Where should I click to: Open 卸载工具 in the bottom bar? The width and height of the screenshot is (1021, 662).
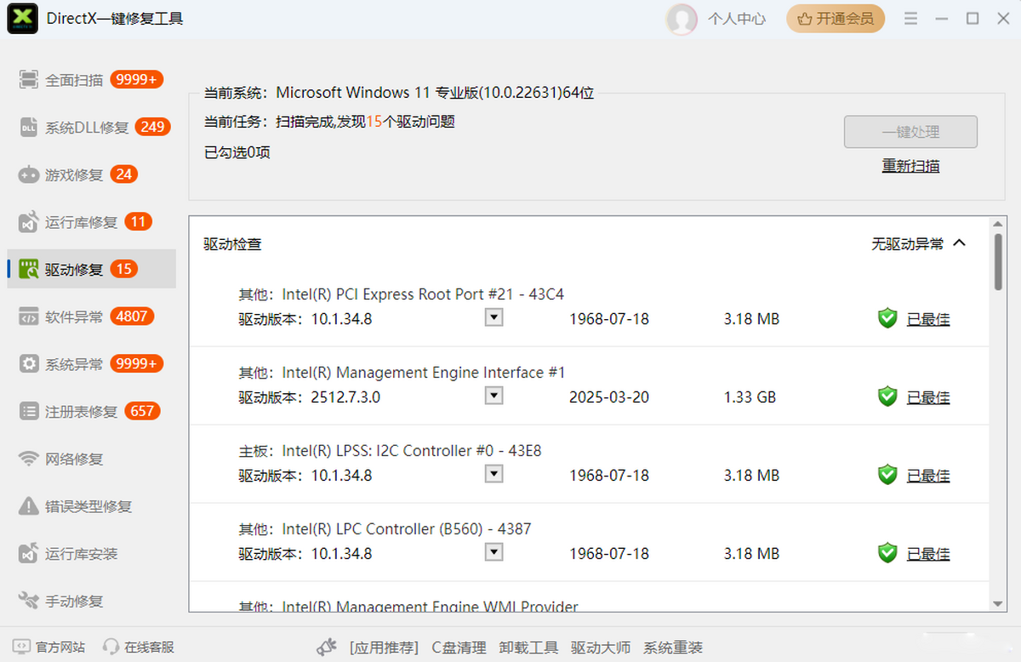528,648
